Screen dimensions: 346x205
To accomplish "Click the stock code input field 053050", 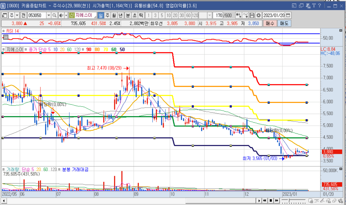I will pos(37,15).
